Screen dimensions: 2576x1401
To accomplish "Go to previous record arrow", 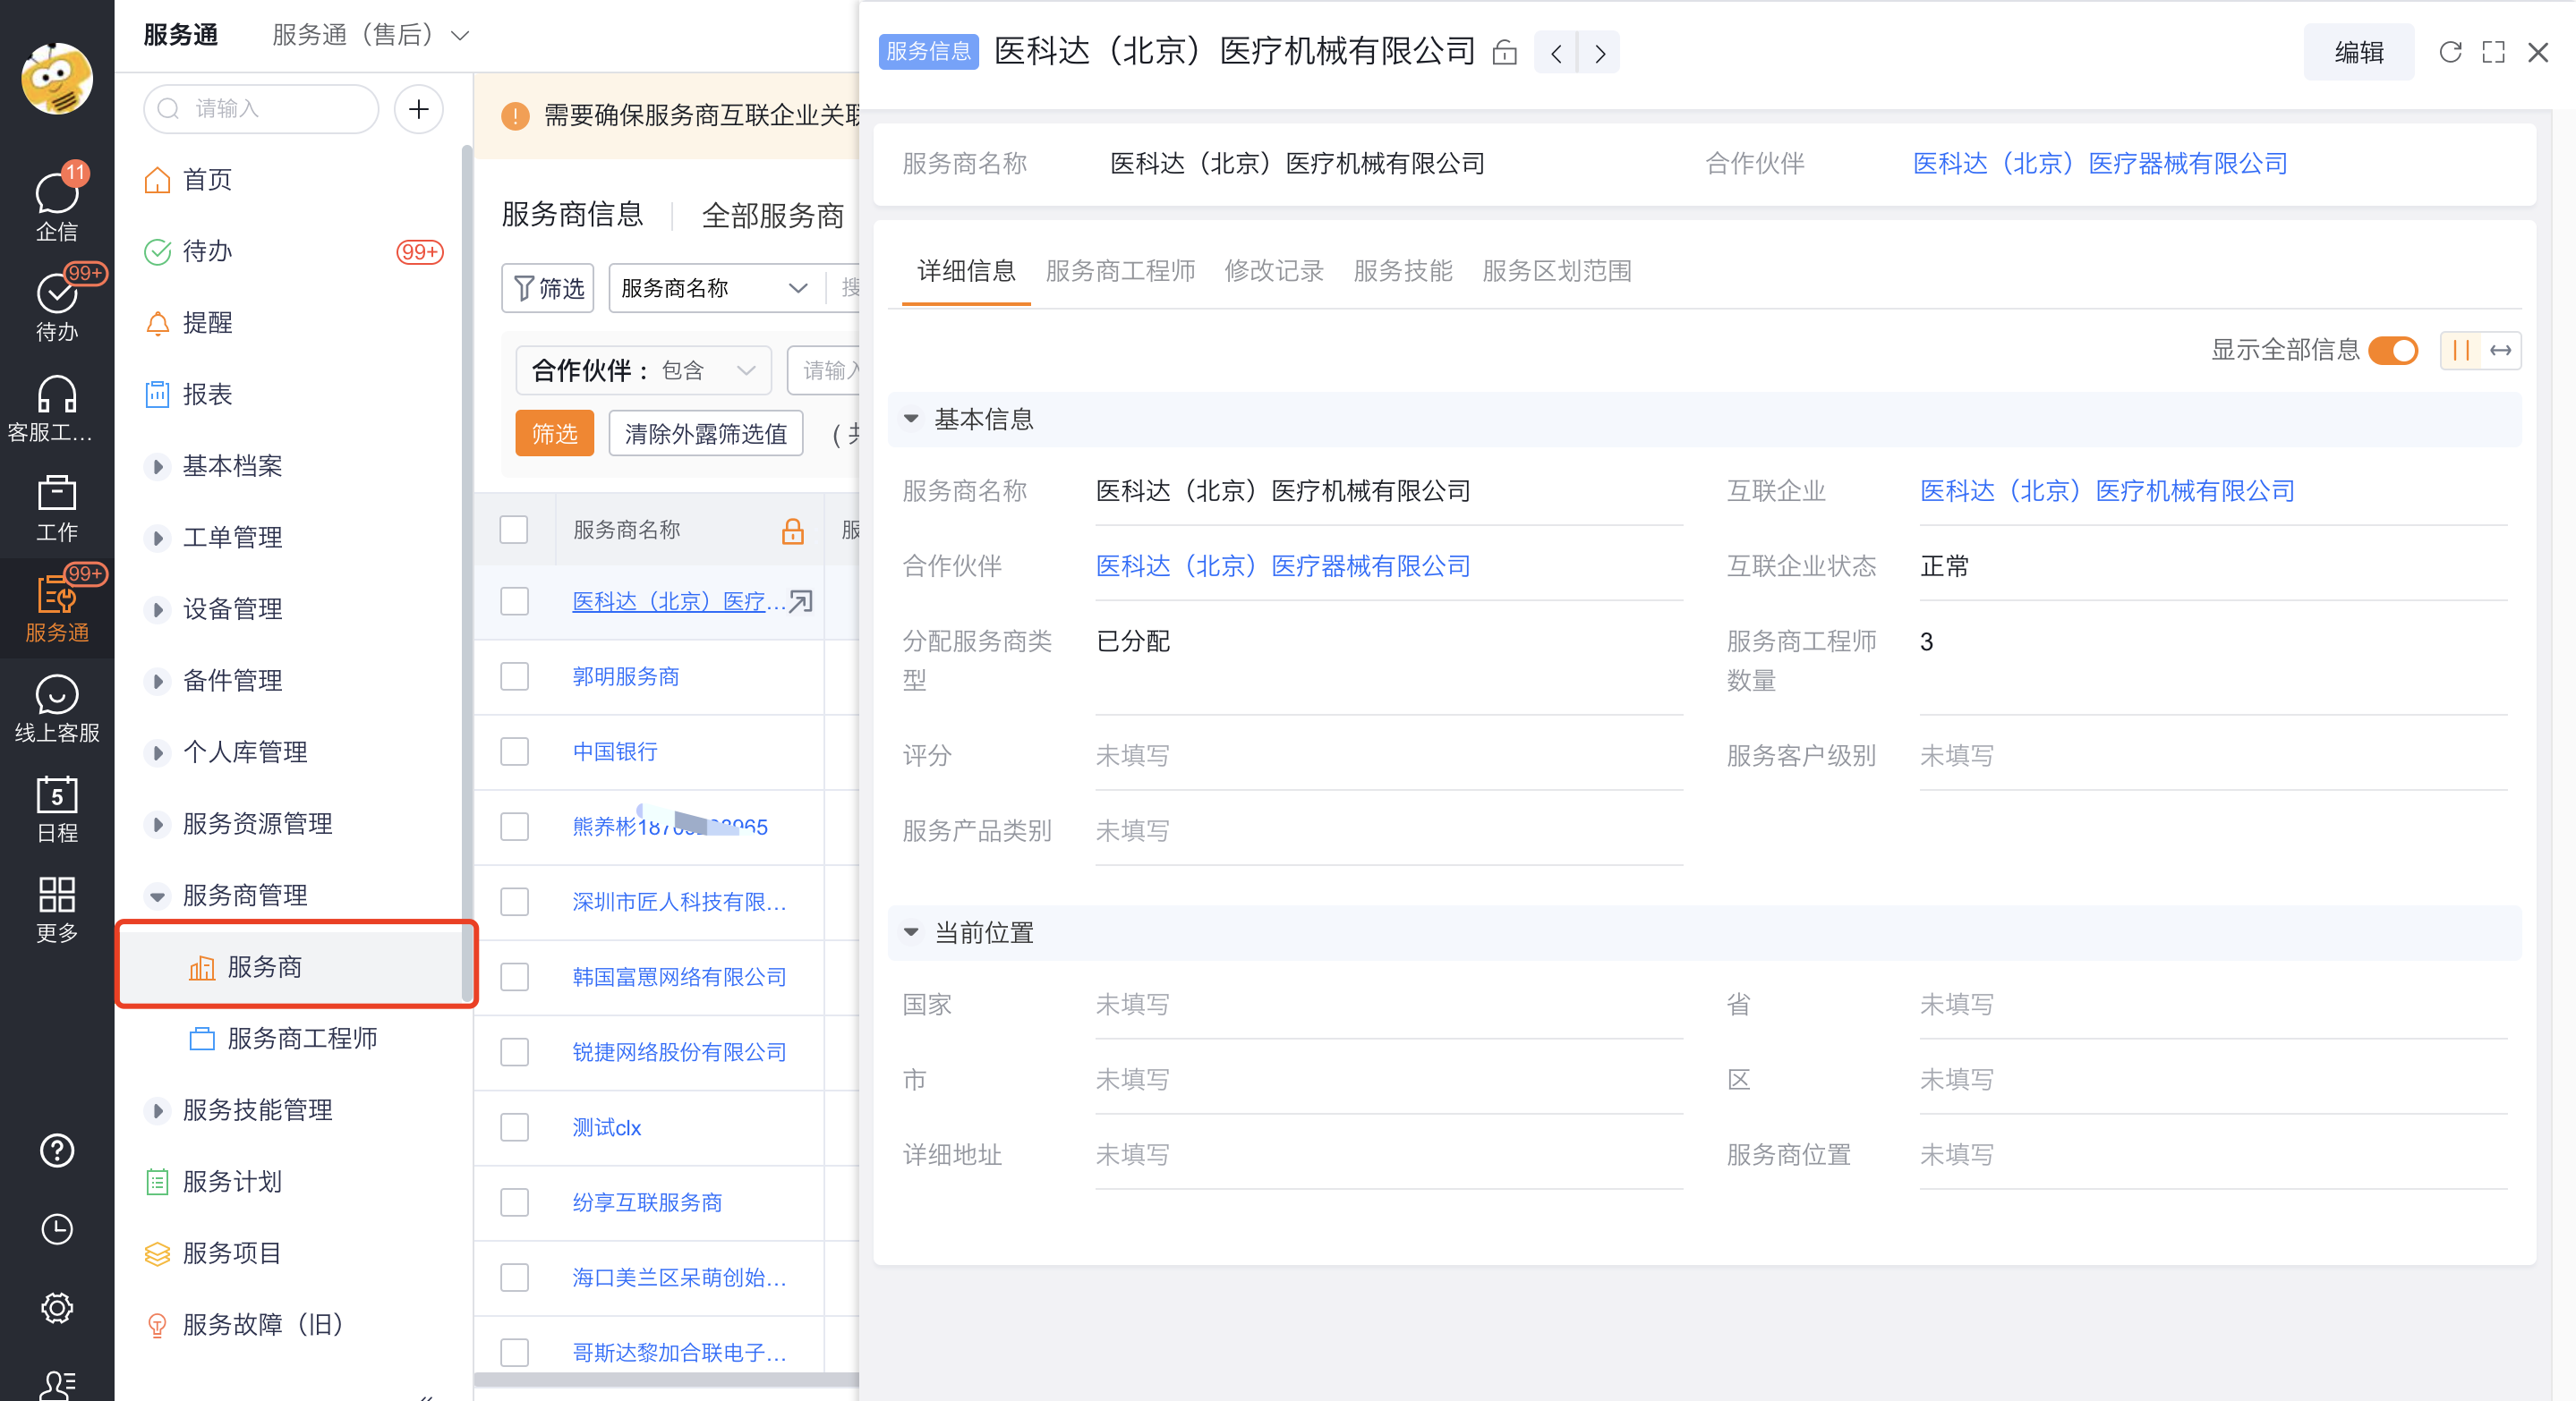I will (1556, 53).
